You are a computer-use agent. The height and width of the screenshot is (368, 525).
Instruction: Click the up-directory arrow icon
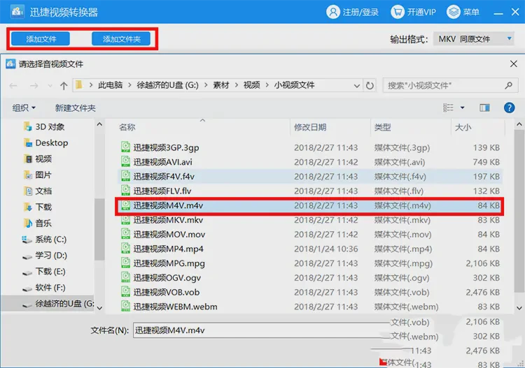click(x=64, y=85)
